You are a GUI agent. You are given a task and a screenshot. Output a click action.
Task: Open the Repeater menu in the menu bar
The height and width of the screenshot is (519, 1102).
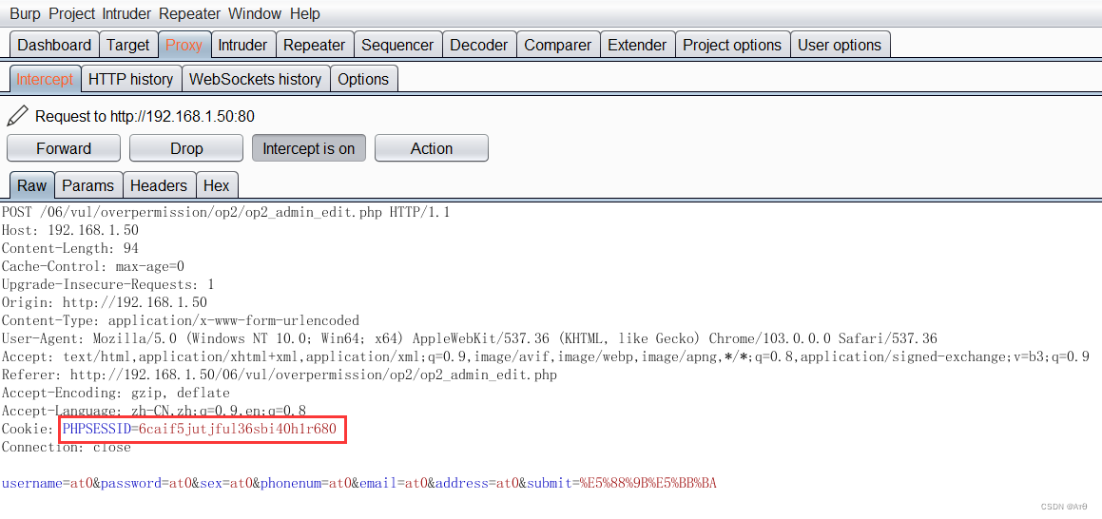189,13
